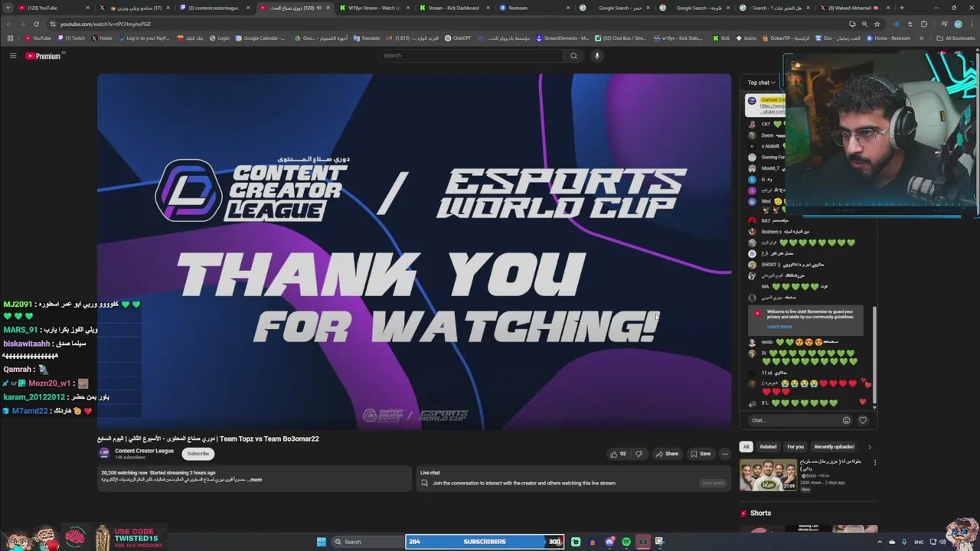This screenshot has height=551, width=980.
Task: Open the YouTube bookmark in bookmarks bar
Action: click(38, 37)
